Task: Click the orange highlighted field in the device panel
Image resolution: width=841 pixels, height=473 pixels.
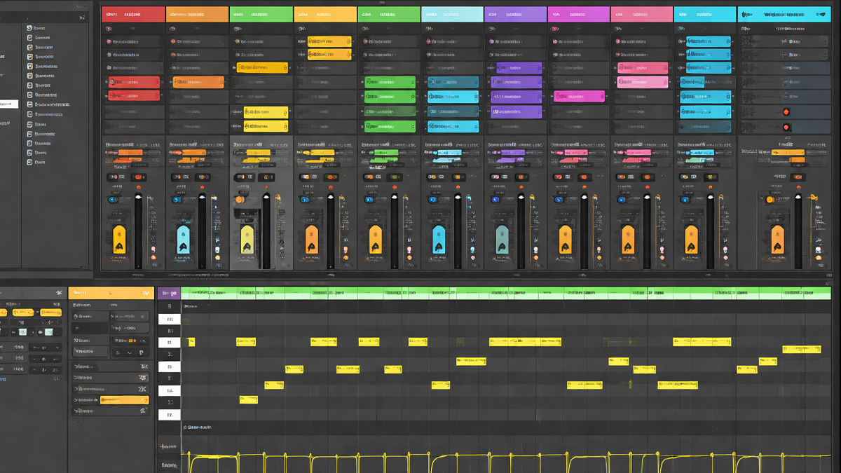Action: pos(124,400)
